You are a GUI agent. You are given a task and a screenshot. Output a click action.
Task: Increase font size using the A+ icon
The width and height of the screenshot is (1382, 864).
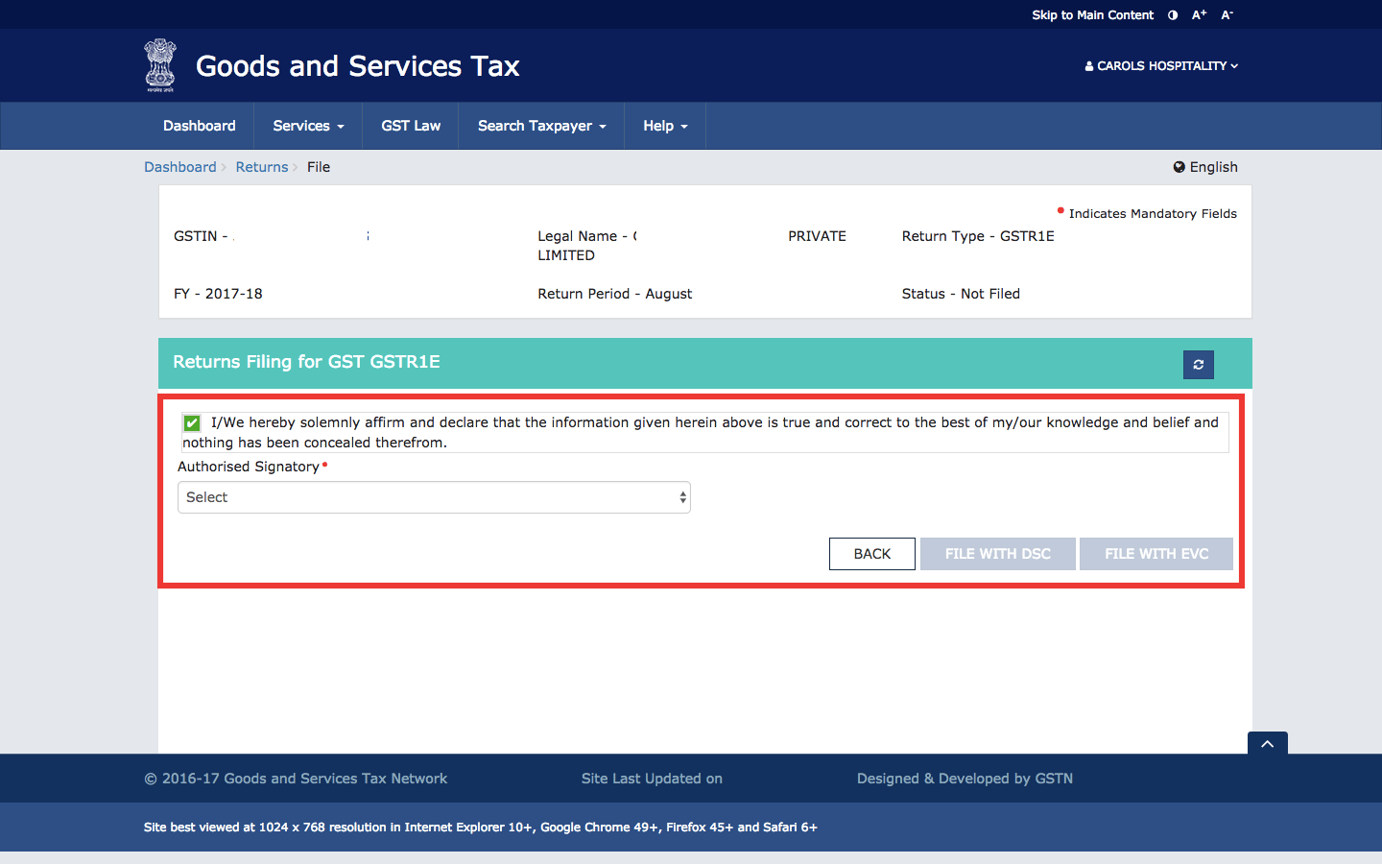point(1198,14)
